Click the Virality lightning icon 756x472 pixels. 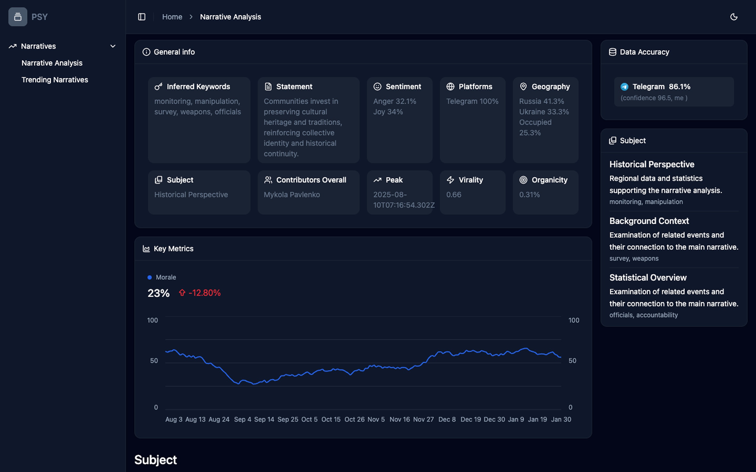click(450, 180)
